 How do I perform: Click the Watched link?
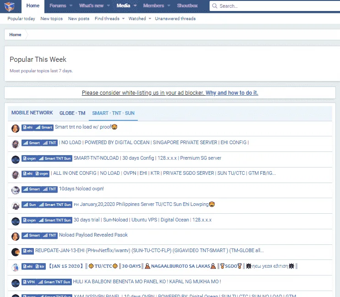coord(137,19)
